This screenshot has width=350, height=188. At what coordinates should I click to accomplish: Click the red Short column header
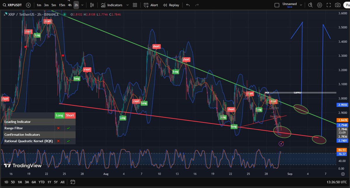click(x=70, y=116)
